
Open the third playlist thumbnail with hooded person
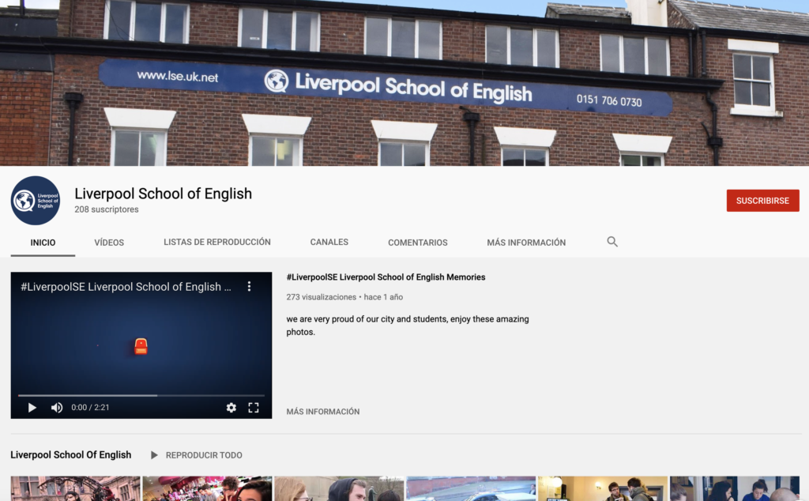pos(339,488)
